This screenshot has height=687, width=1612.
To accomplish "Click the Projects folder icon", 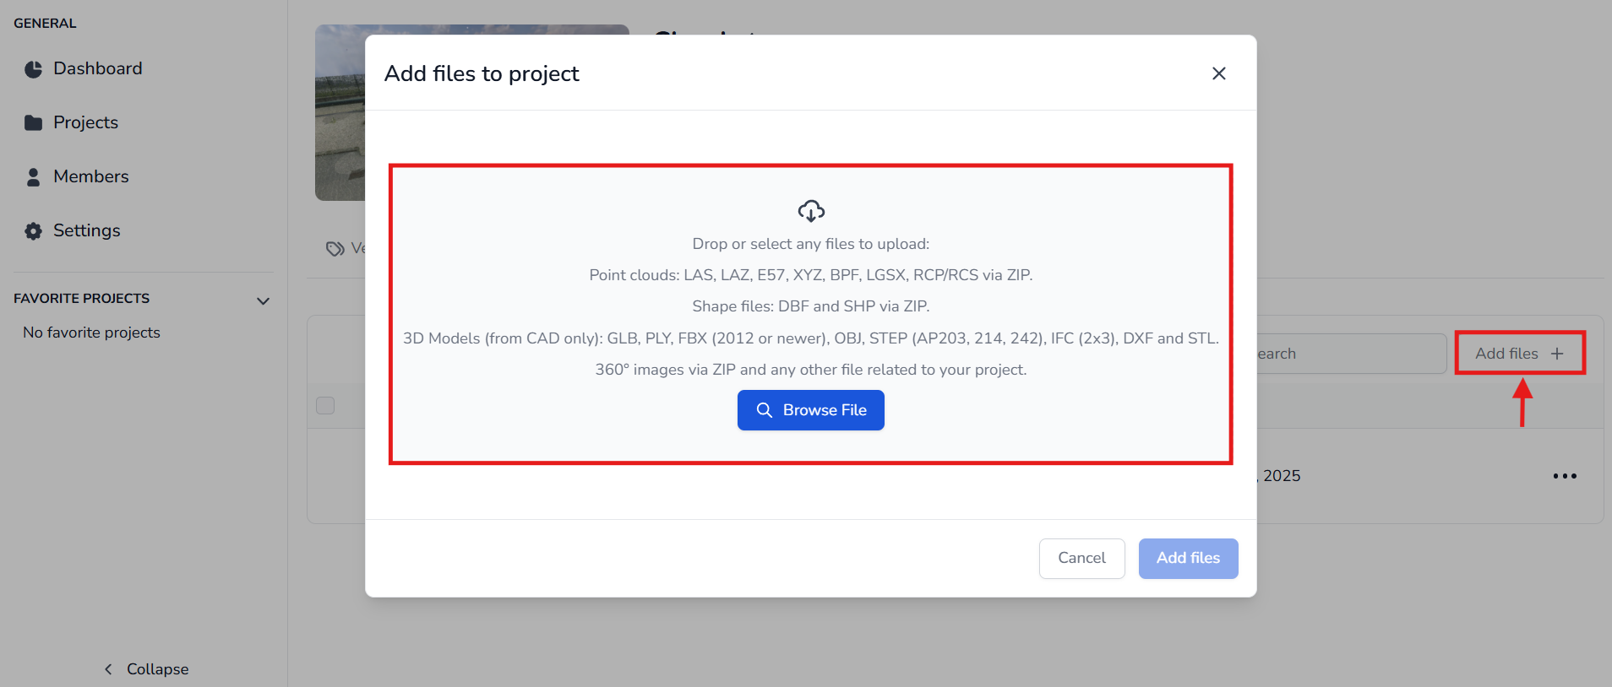I will (33, 123).
